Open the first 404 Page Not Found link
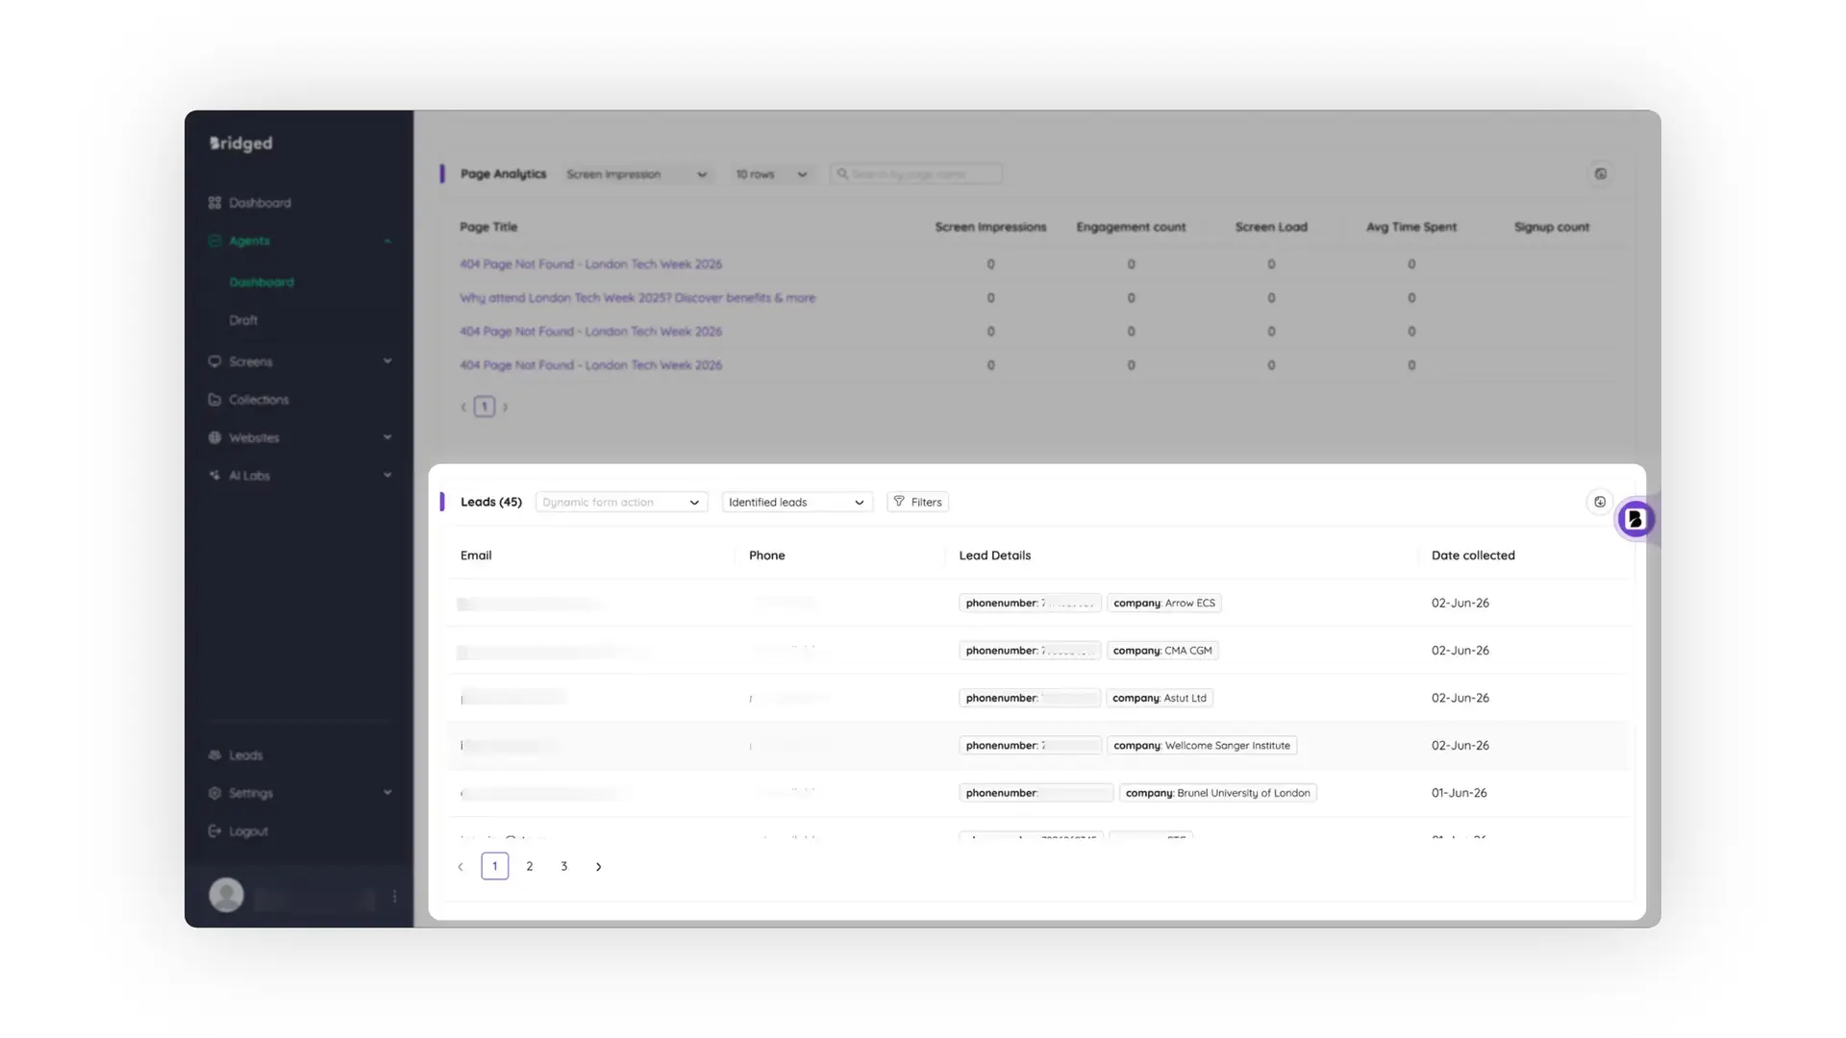This screenshot has width=1846, height=1038. (x=590, y=264)
